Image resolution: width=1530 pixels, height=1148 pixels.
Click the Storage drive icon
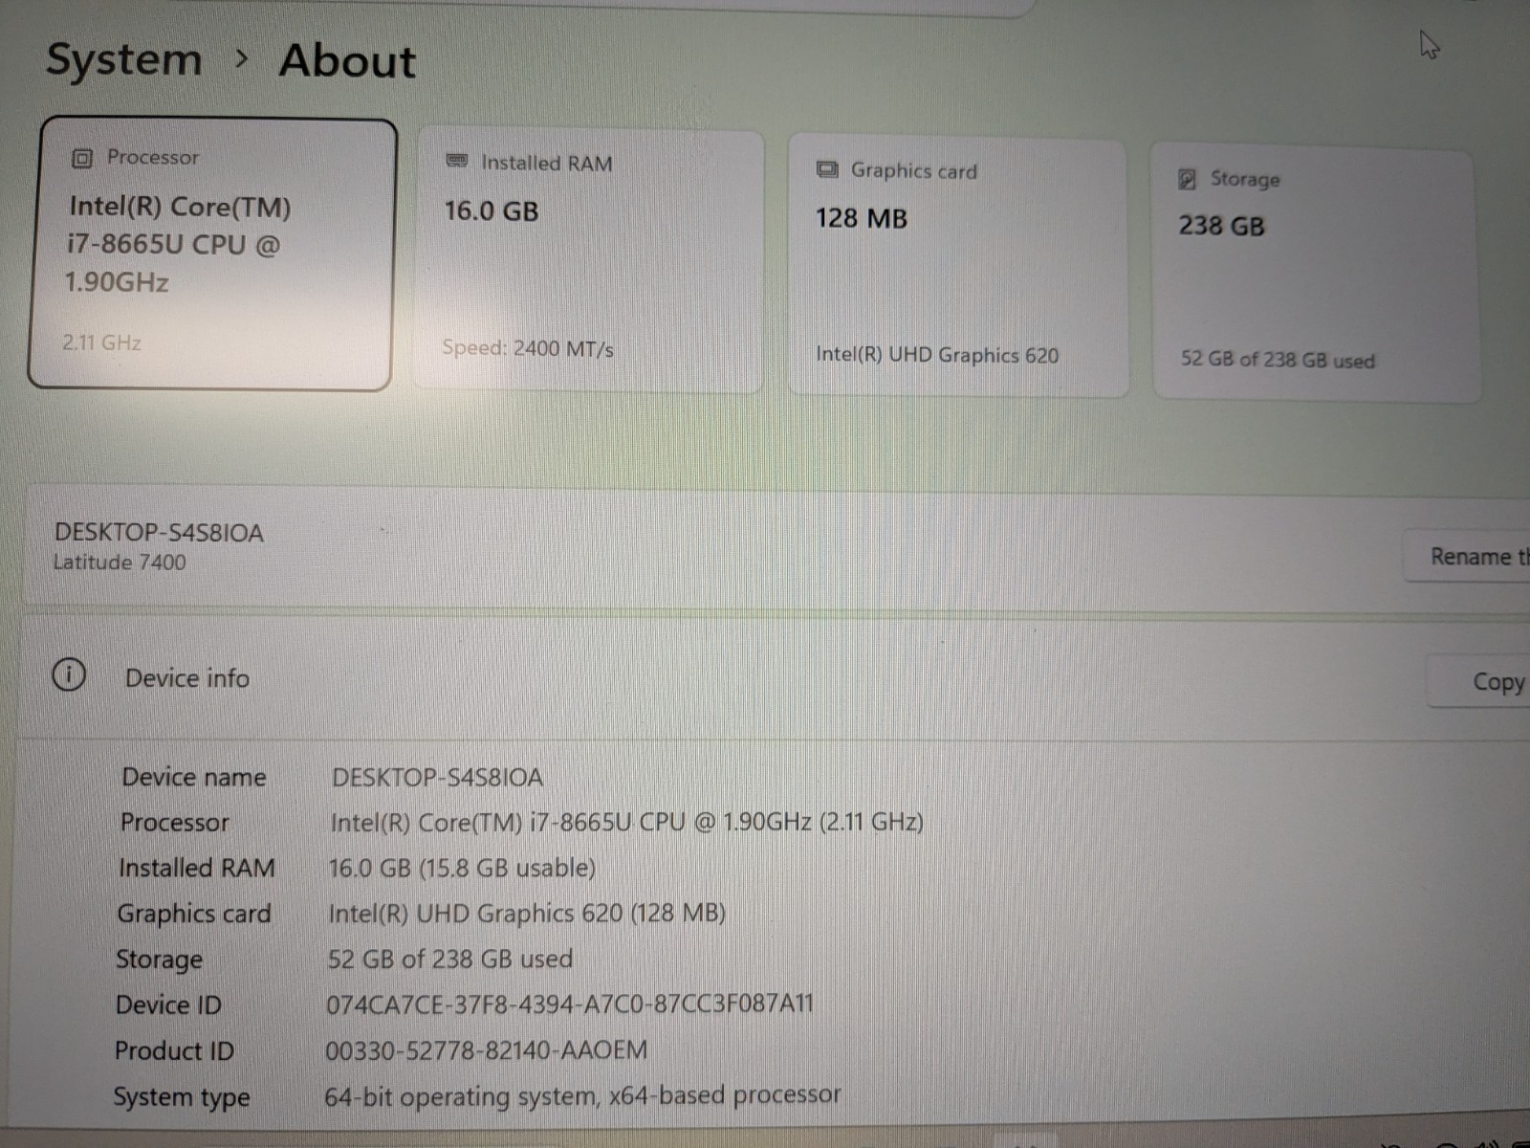coord(1187,179)
